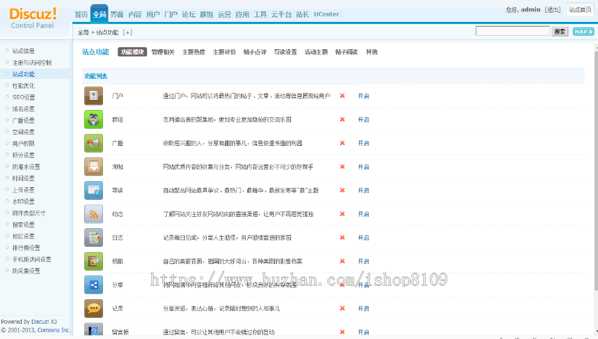Image resolution: width=598 pixels, height=339 pixels.
Task: Click the red X status for 相册
Action: 342,261
